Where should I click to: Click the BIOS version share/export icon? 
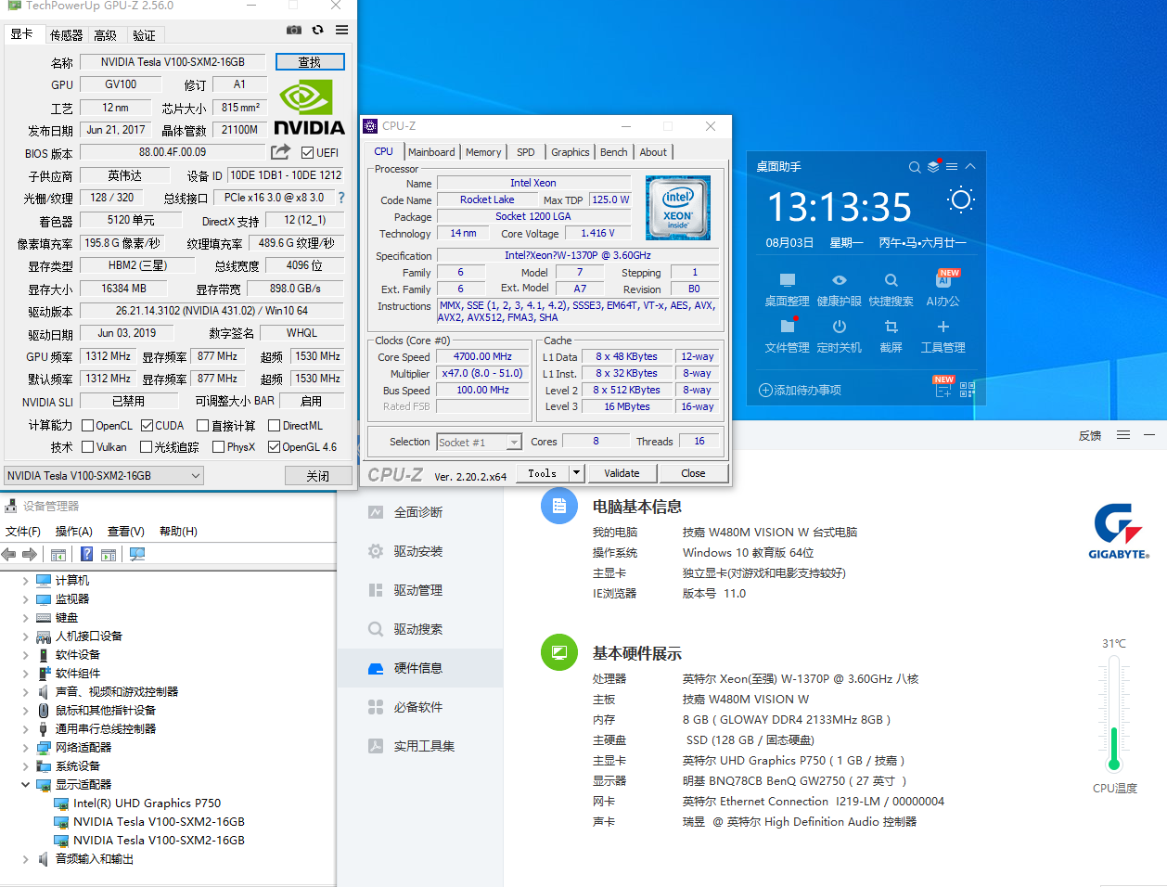pyautogui.click(x=280, y=152)
